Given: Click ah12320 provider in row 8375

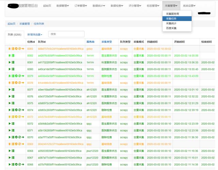Looking at the screenshot, I should [x=92, y=103].
